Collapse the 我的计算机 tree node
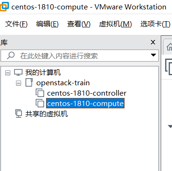172x171 pixels. tap(8, 73)
